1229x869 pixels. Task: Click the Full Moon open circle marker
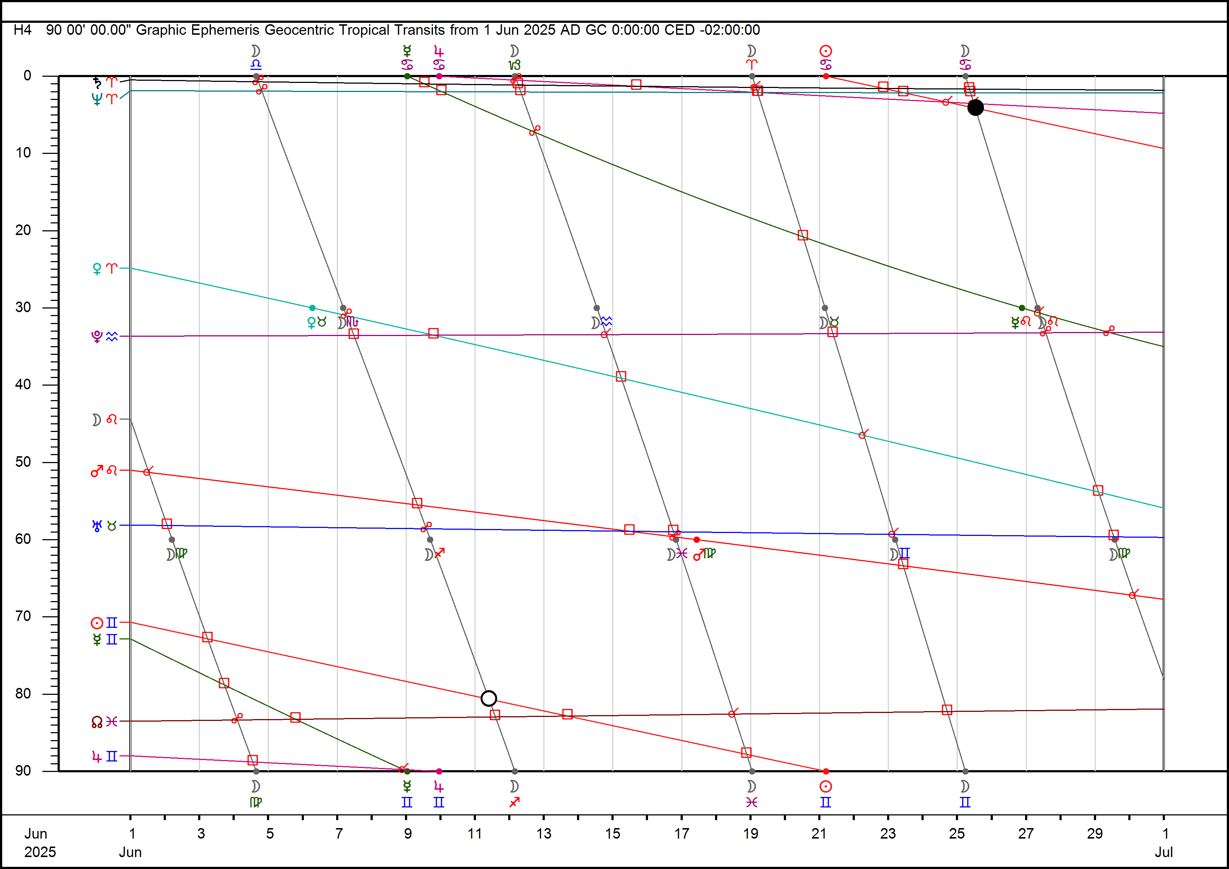[x=488, y=698]
